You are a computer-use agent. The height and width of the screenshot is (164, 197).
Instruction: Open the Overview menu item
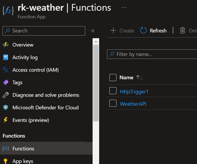click(23, 45)
